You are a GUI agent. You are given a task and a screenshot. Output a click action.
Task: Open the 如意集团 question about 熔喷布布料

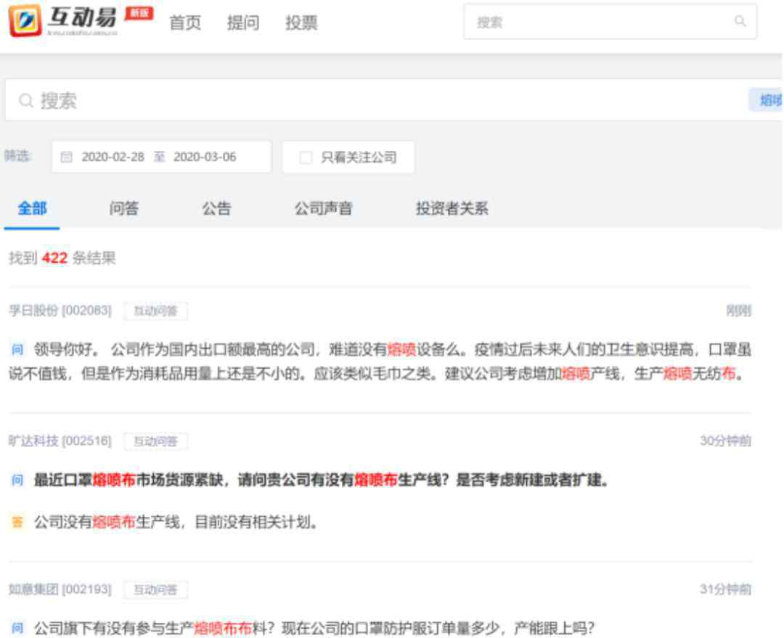[314, 628]
